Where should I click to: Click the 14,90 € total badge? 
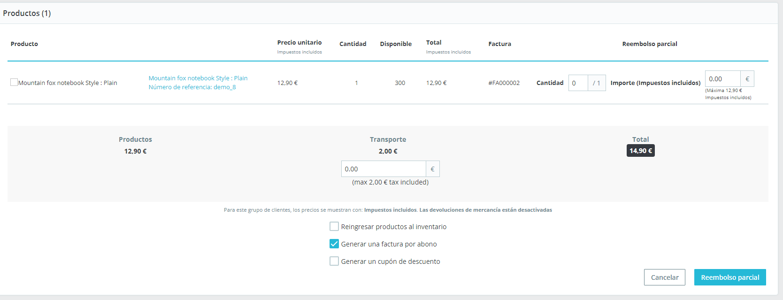[x=640, y=151]
